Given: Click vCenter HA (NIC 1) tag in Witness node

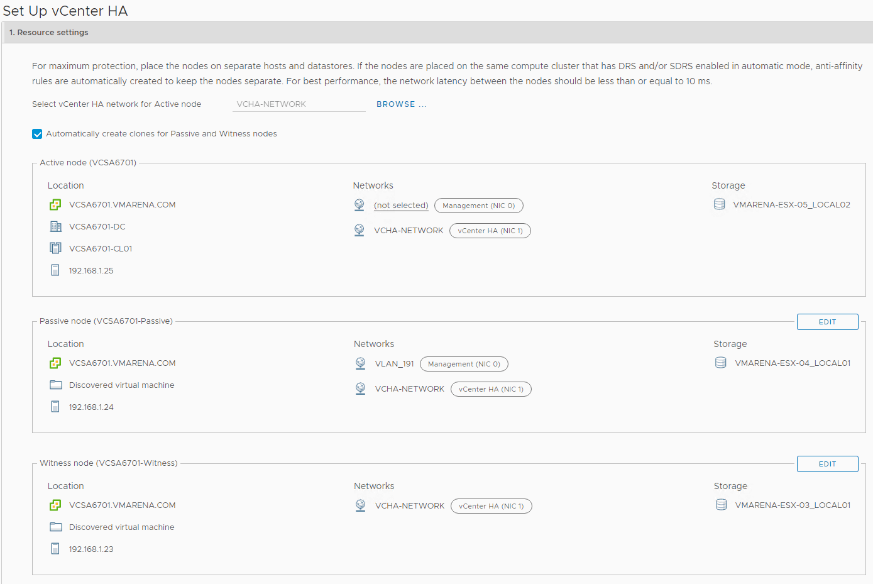Looking at the screenshot, I should pyautogui.click(x=491, y=506).
